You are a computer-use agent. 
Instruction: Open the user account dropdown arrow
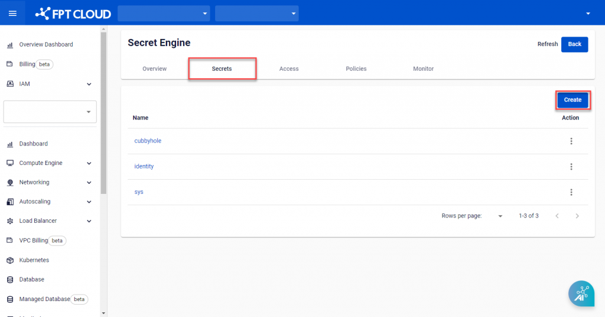pyautogui.click(x=587, y=14)
